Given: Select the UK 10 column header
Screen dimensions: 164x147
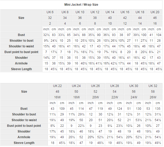Looking at the screenshot, I should pyautogui.click(x=80, y=12).
